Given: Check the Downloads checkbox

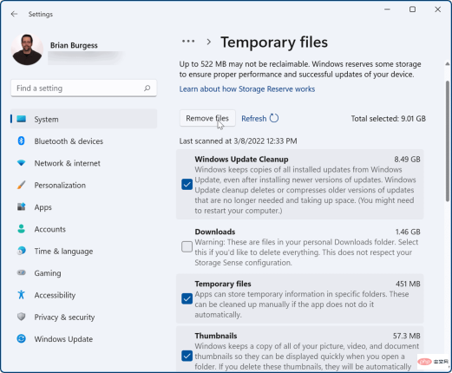Looking at the screenshot, I should (187, 247).
